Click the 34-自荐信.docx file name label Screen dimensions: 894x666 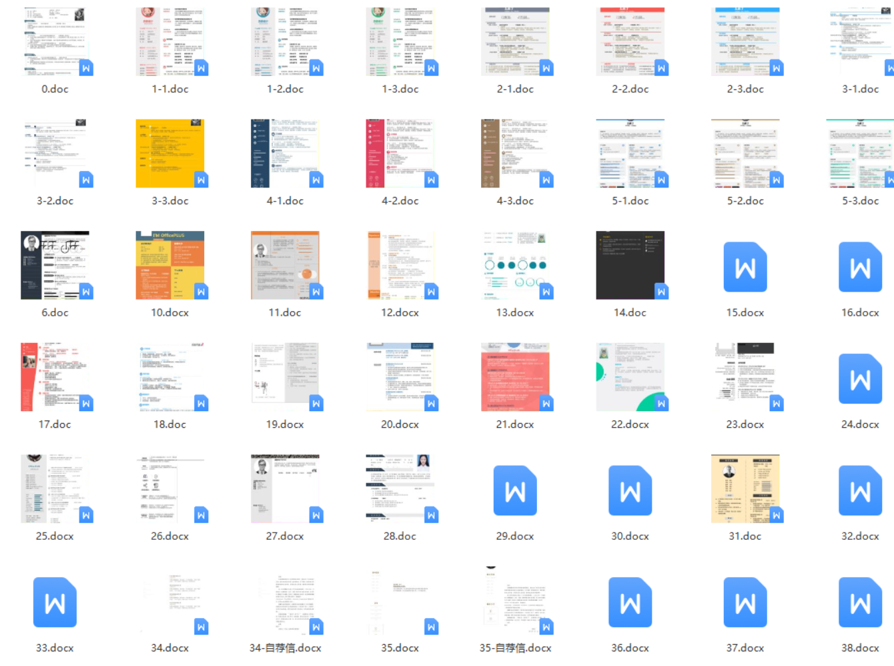(285, 648)
